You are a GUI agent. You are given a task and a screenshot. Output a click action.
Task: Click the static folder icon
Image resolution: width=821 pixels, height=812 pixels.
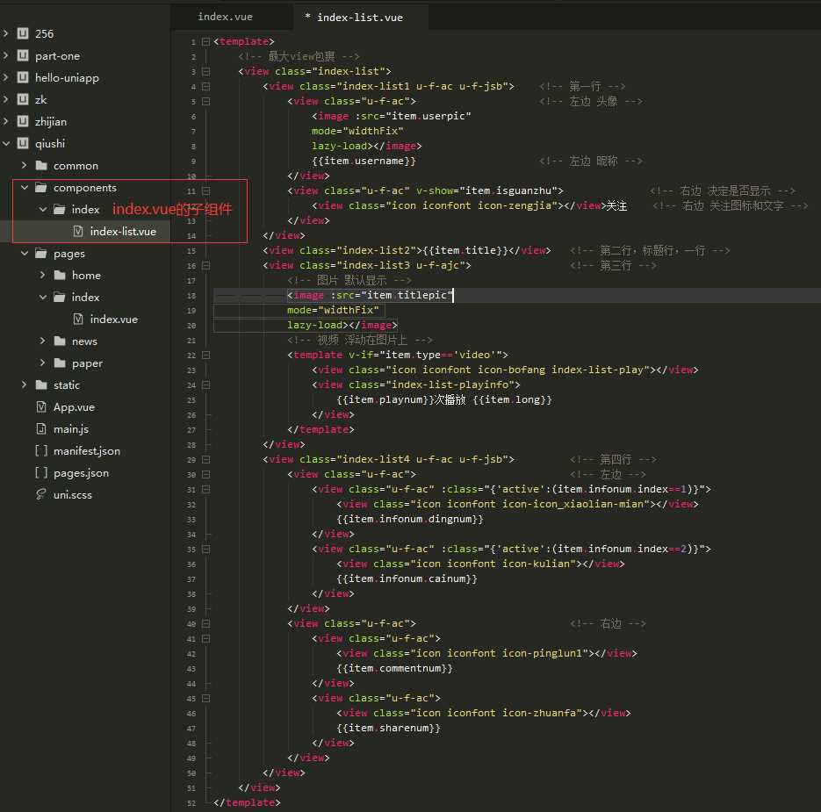41,385
